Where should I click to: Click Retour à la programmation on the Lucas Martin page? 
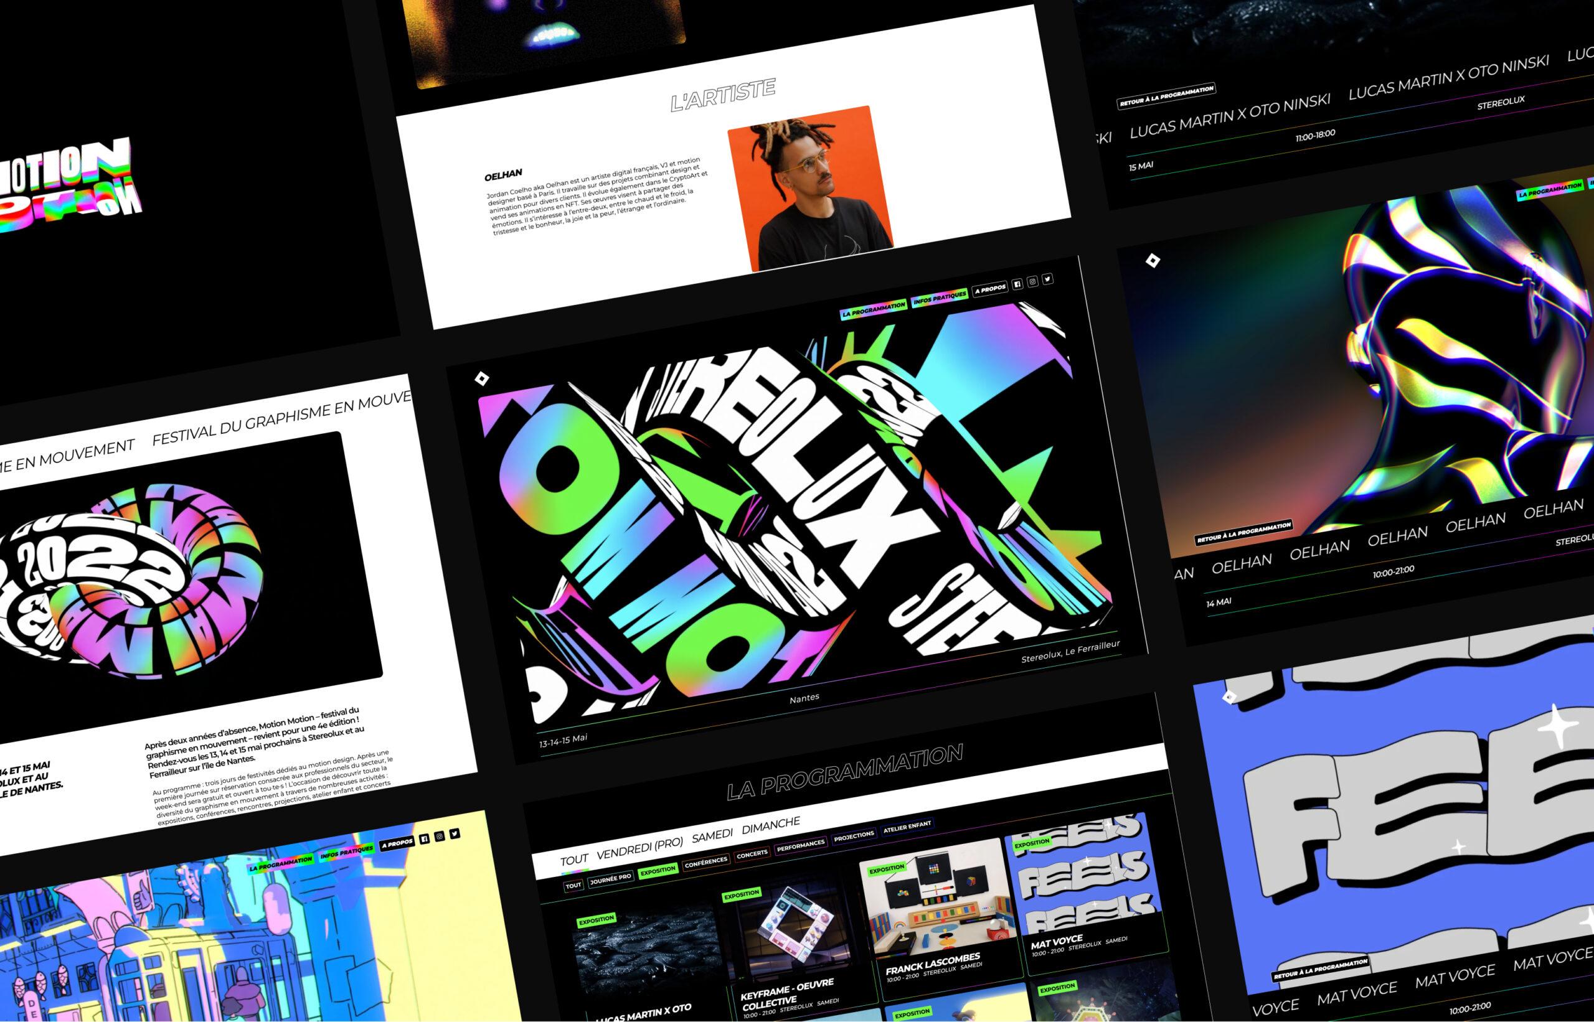(1166, 96)
